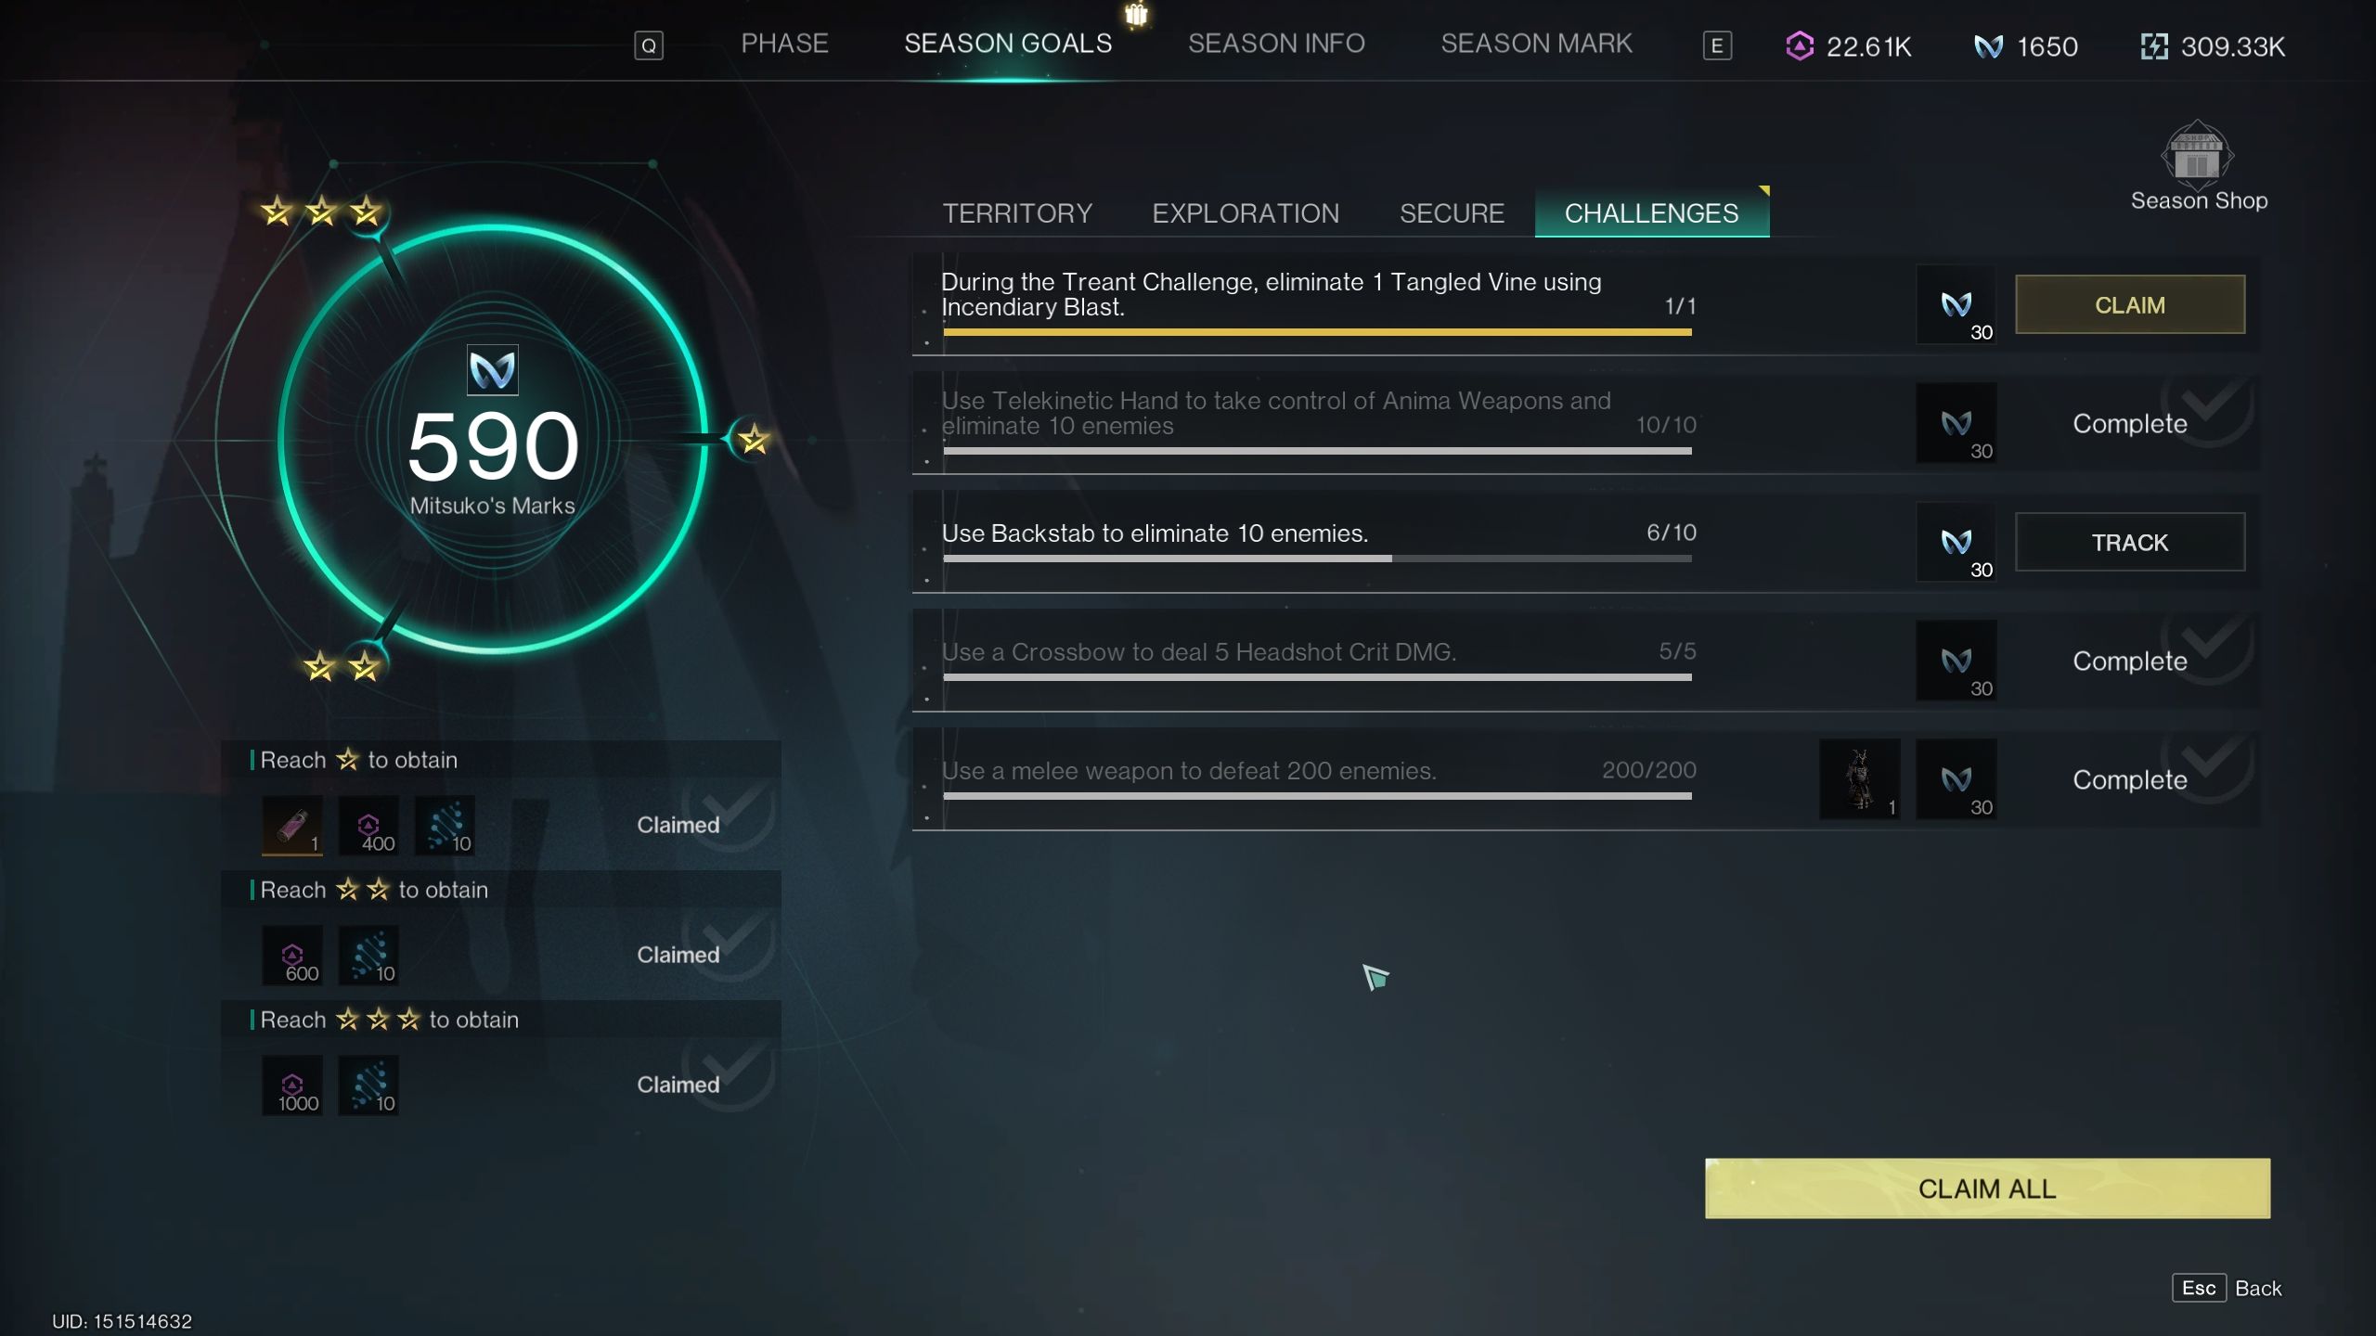The height and width of the screenshot is (1336, 2376).
Task: Click the center Marks emblem icon
Action: click(493, 367)
